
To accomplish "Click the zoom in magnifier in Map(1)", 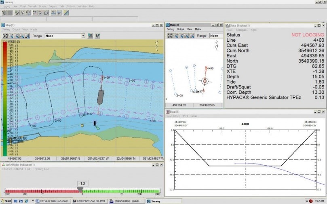I will tap(11, 36).
